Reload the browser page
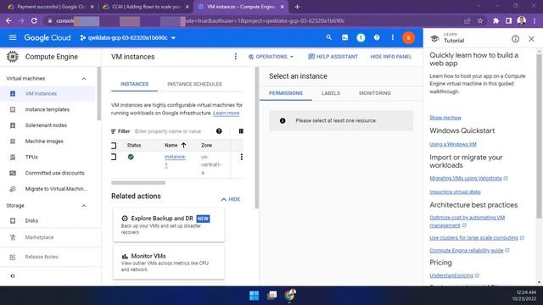Image resolution: width=543 pixels, height=305 pixels. (x=34, y=20)
